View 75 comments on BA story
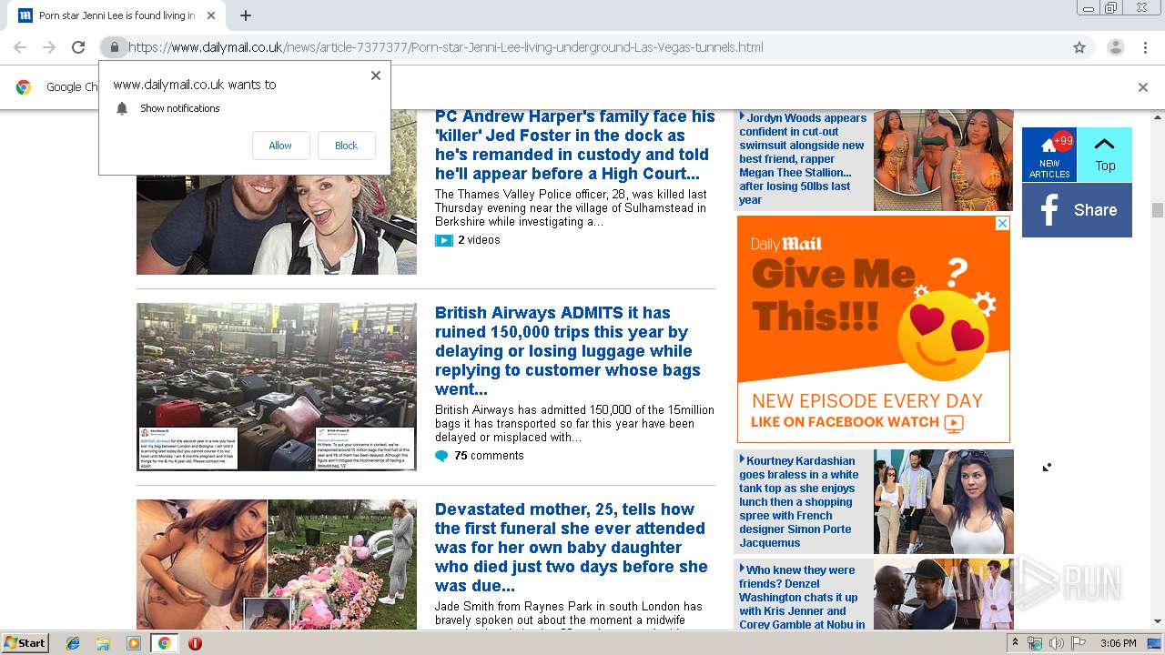This screenshot has width=1165, height=655. 489,456
